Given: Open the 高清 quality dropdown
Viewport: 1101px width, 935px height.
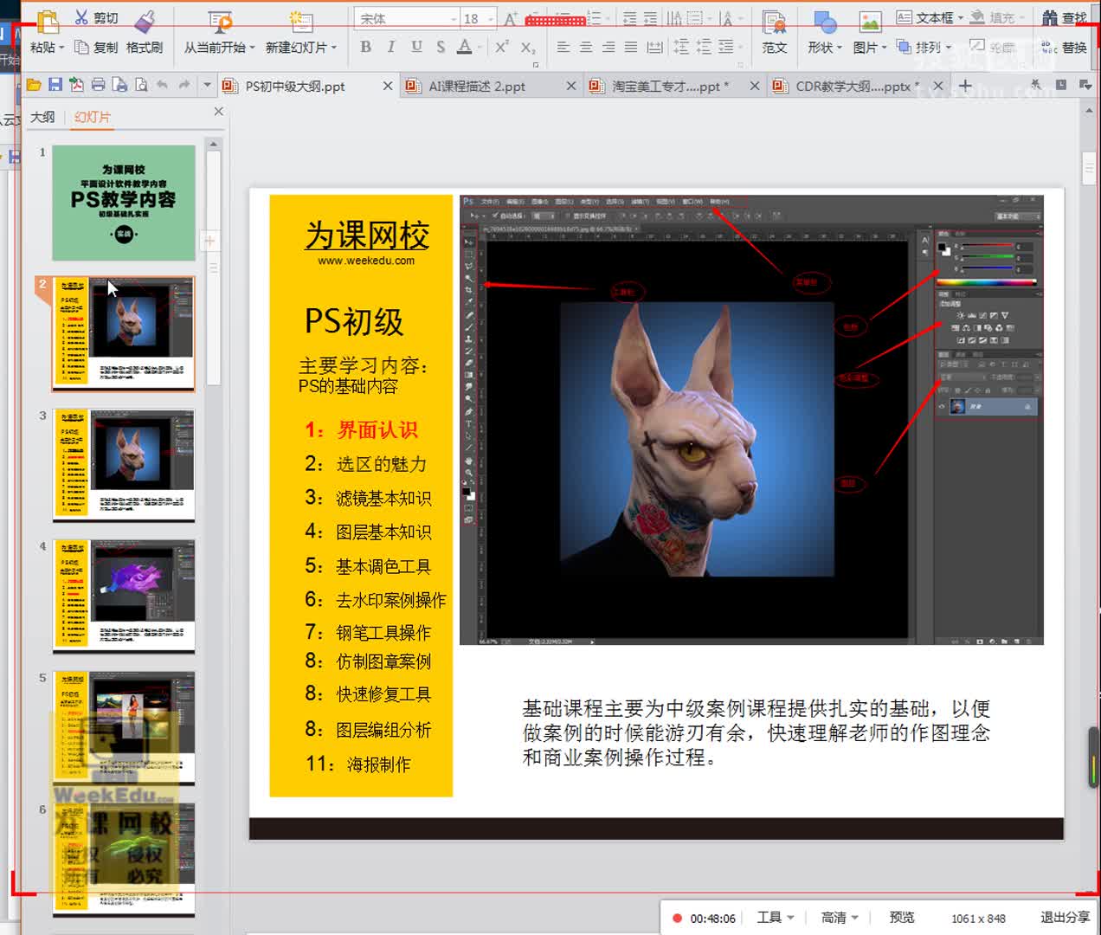Looking at the screenshot, I should (x=840, y=918).
